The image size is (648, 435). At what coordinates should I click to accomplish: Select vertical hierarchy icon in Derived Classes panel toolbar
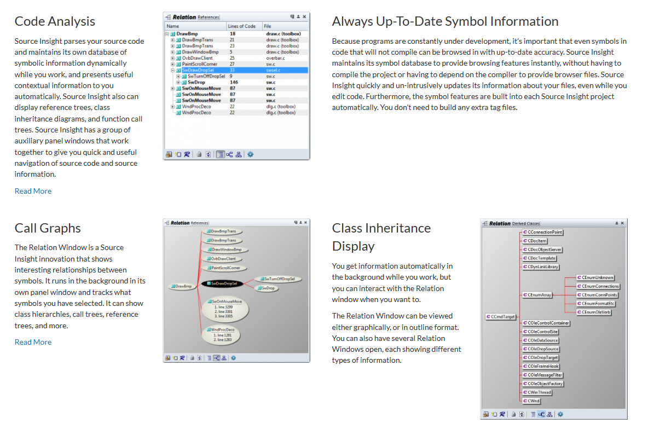pos(549,414)
